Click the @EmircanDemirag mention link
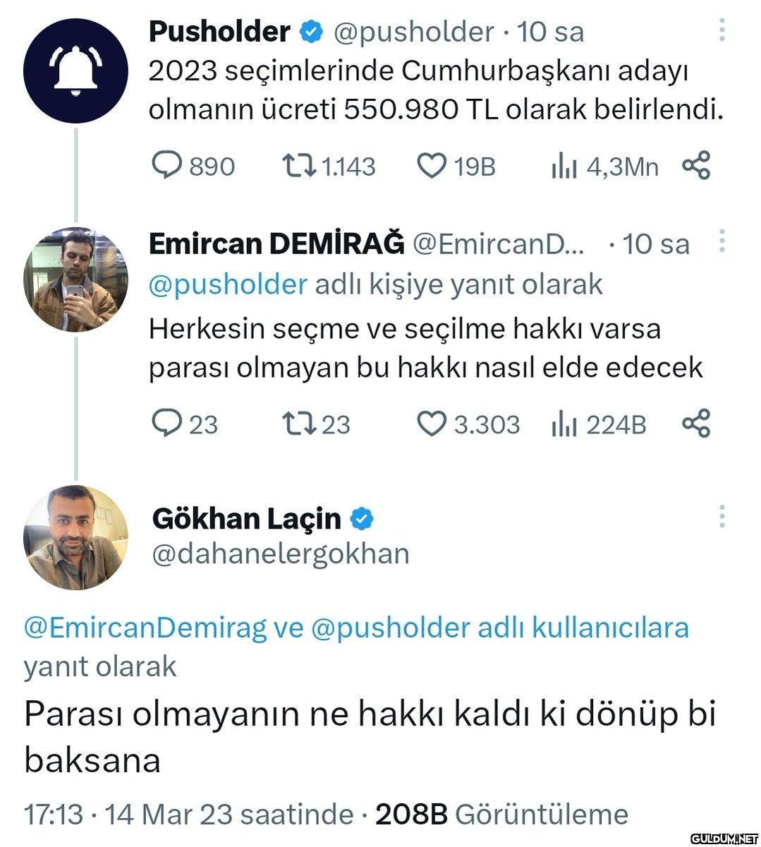Screen dimensions: 761x847 (146, 627)
